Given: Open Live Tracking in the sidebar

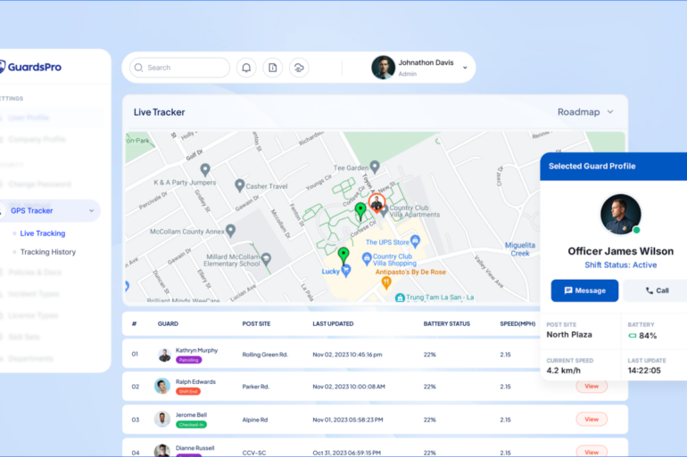Looking at the screenshot, I should pos(43,233).
